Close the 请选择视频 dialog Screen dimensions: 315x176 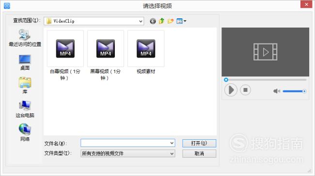[306, 4]
